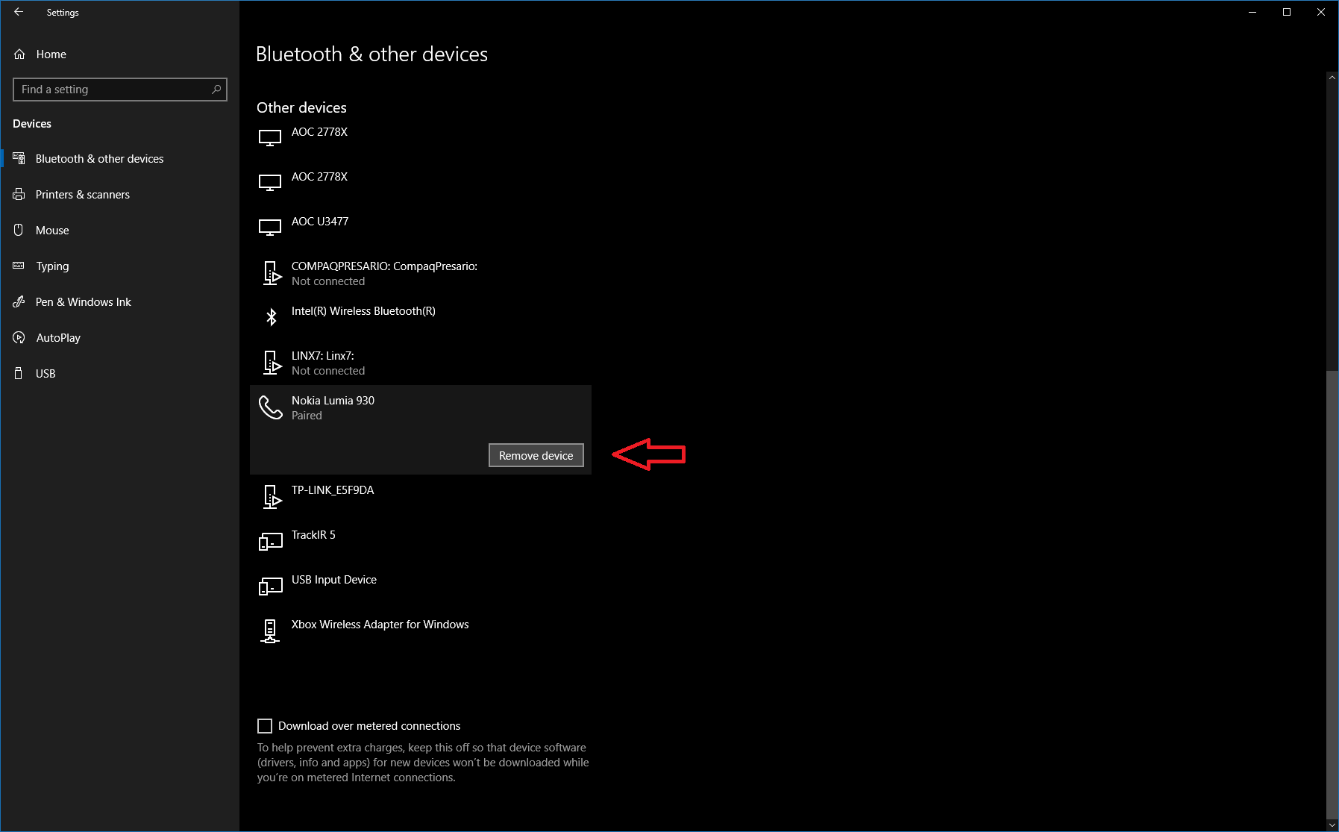Viewport: 1339px width, 832px height.
Task: Select the TrackIR 5 entry
Action: pos(421,542)
